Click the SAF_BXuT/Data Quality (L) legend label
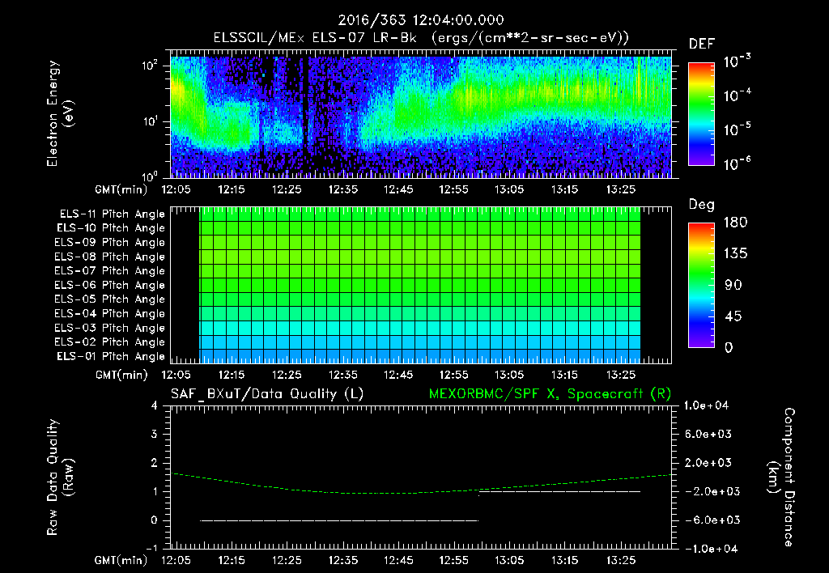This screenshot has height=573, width=829. [x=267, y=394]
